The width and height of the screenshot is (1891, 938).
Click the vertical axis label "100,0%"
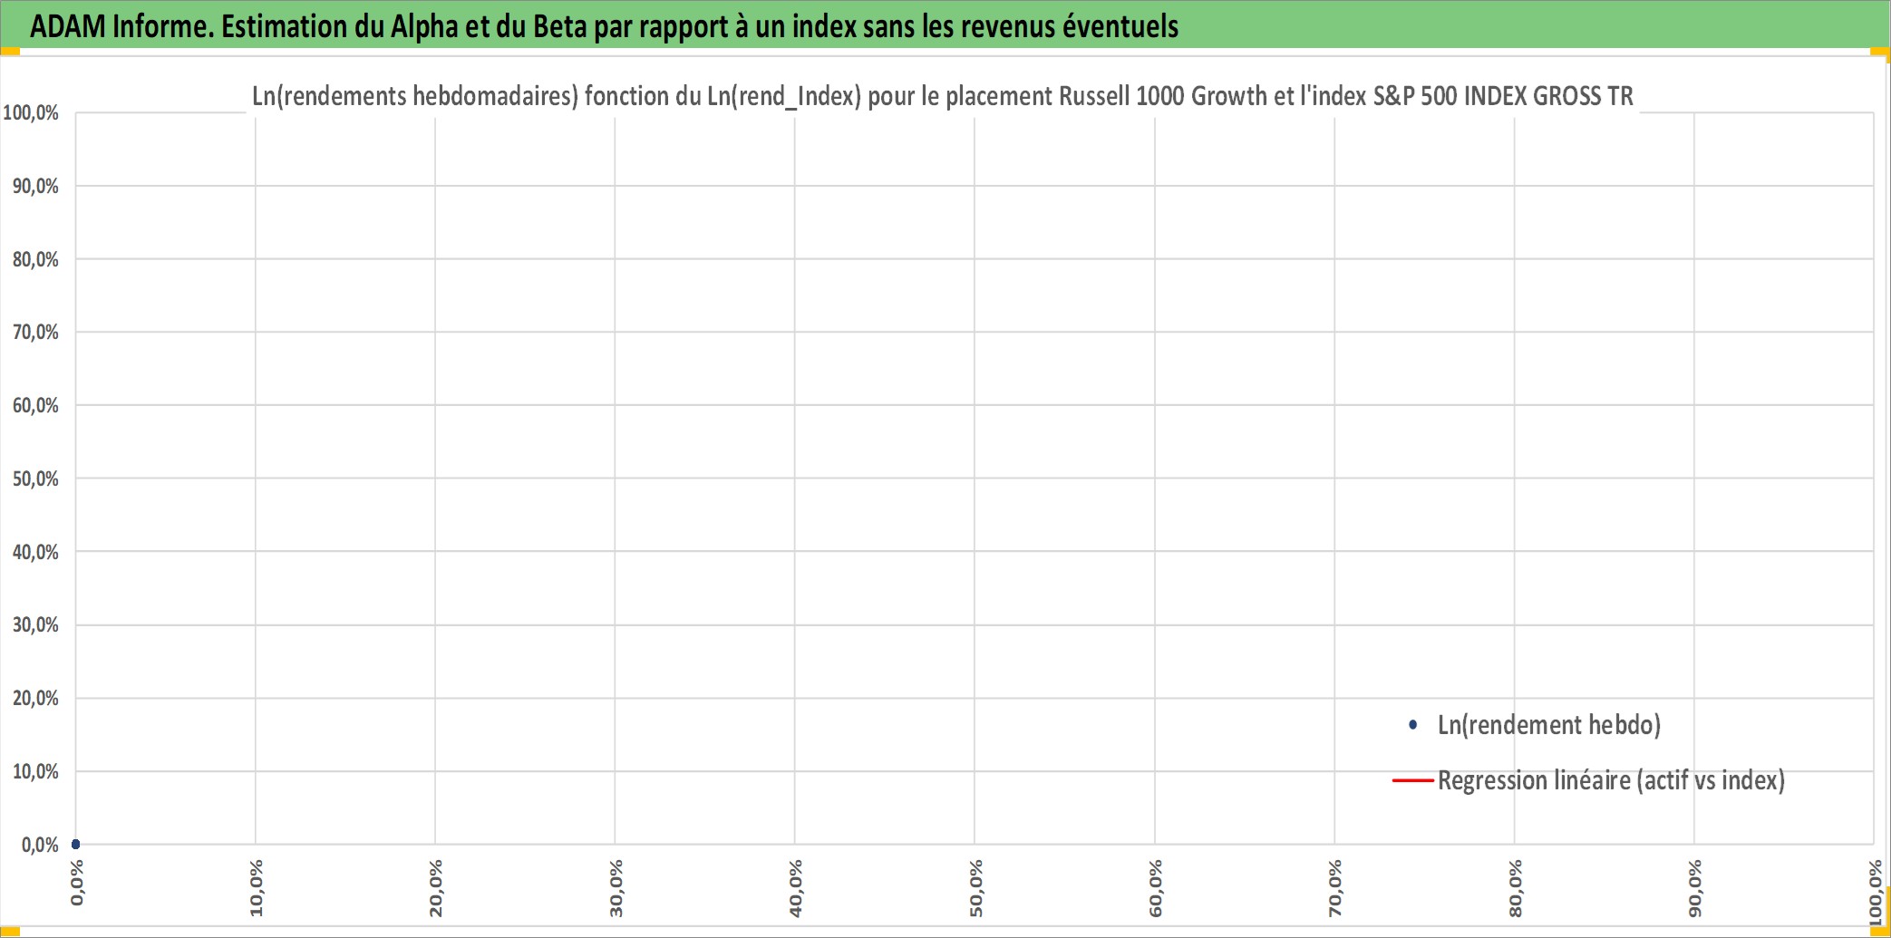point(31,112)
